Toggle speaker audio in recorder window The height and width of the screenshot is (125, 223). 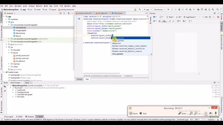click(x=211, y=113)
